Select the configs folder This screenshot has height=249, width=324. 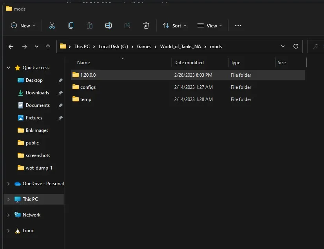(88, 87)
